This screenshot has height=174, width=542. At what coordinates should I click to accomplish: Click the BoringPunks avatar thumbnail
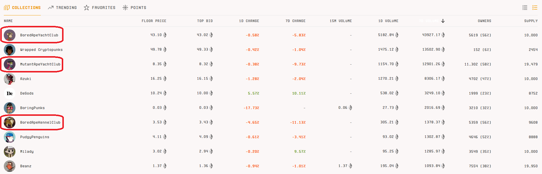pyautogui.click(x=10, y=108)
